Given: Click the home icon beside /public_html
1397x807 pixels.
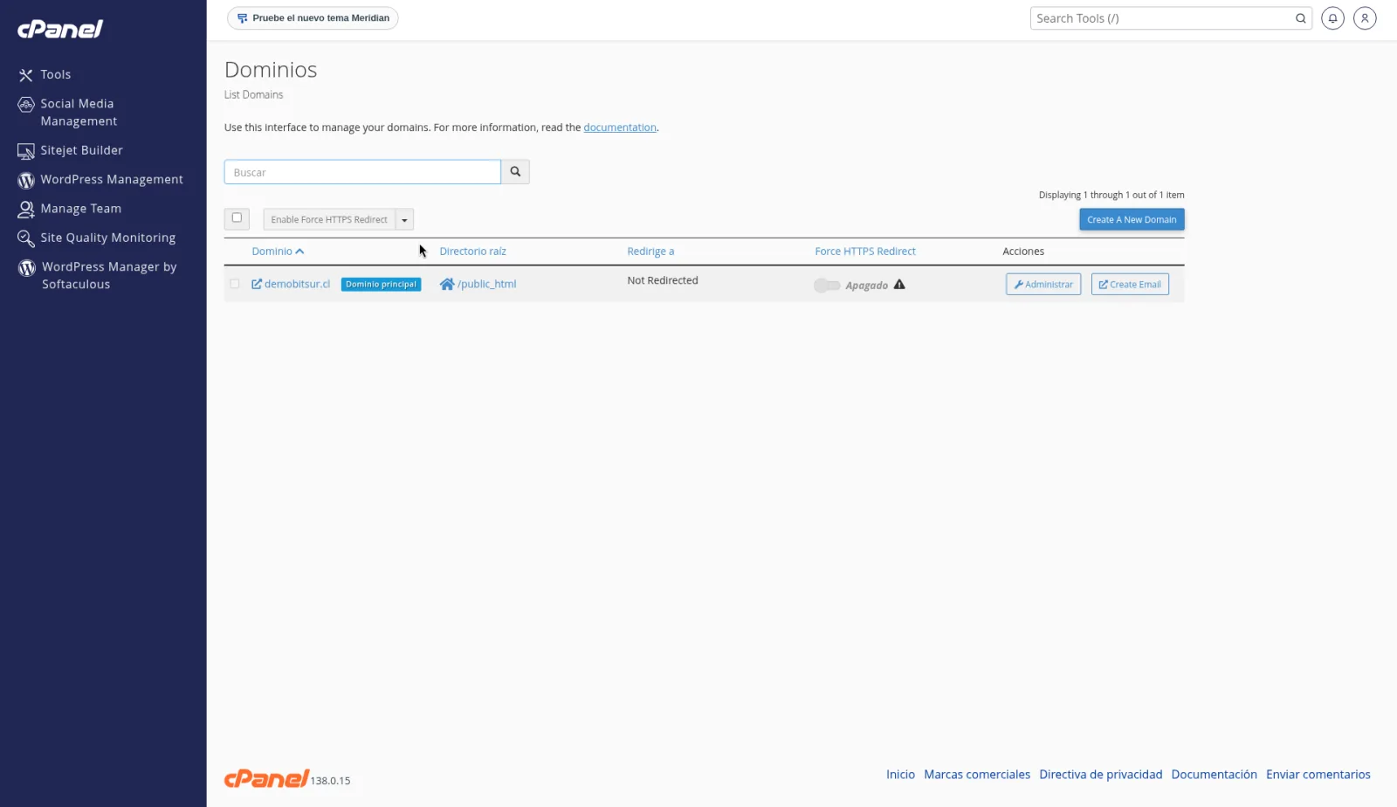Looking at the screenshot, I should coord(447,285).
